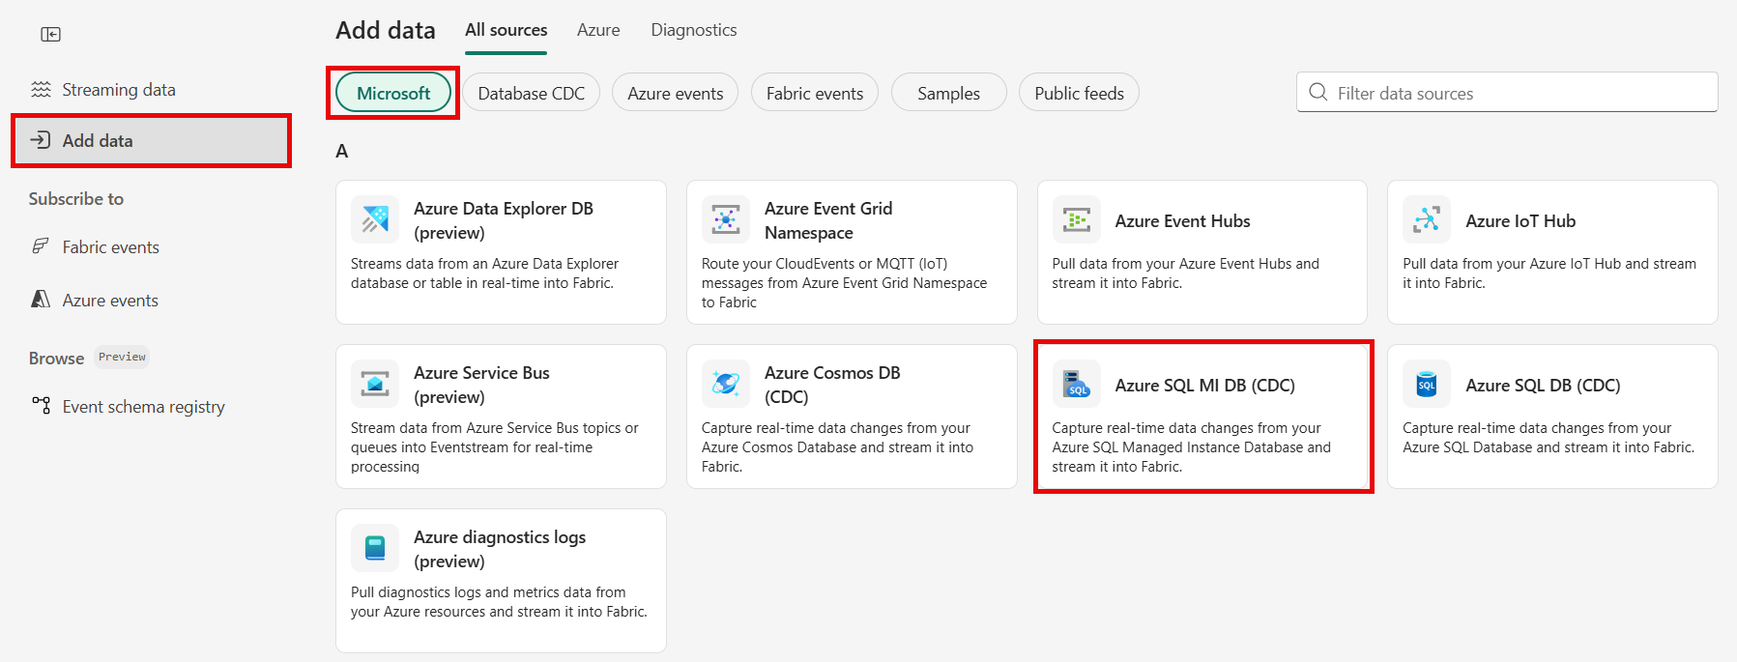This screenshot has height=662, width=1737.
Task: Click 'Azure Cosmos Database and stream' description
Action: point(837,447)
